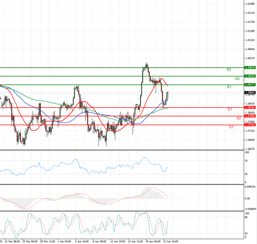The width and height of the screenshot is (257, 244).
Task: Click the 12 Apr 20:00 time label
Action: [x=118, y=241]
